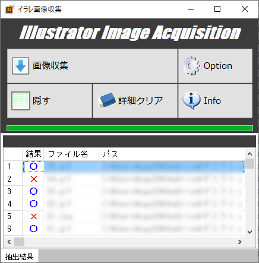This screenshot has height=263, width=259.
Task: Select row header 2
Action: coord(13,179)
